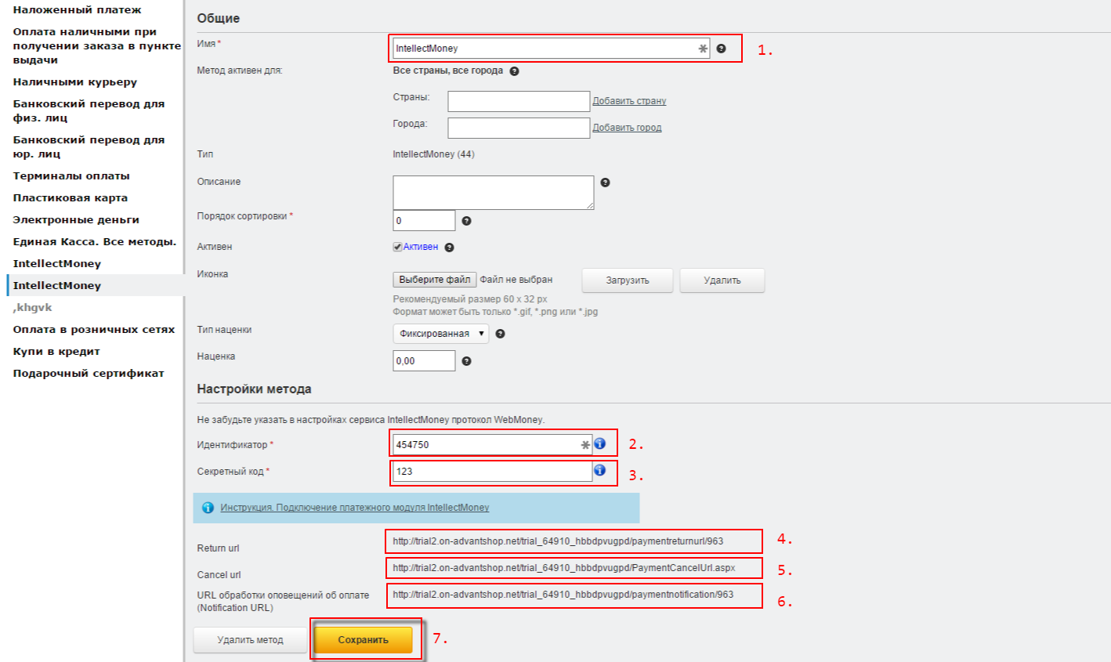
Task: Select 'Купи в кредит' payment method
Action: point(56,352)
